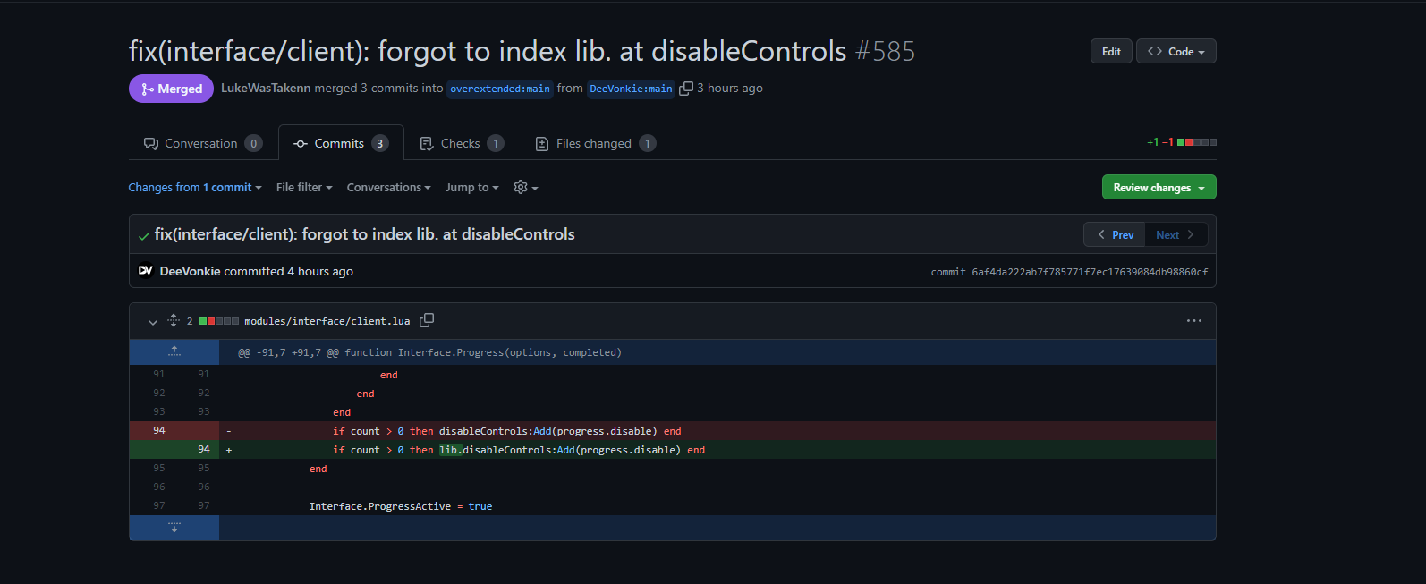
Task: Expand diff lines upward
Action: coord(174,351)
